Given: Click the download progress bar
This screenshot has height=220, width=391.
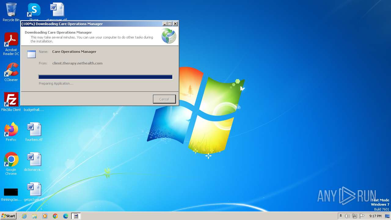Looking at the screenshot, I should click(x=105, y=77).
